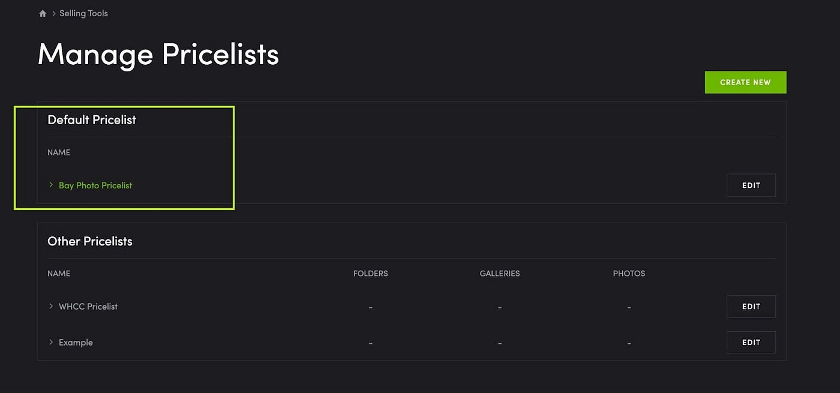Viewport: 840px width, 393px height.
Task: Open the Bay Photo Pricelist link
Action: point(95,185)
